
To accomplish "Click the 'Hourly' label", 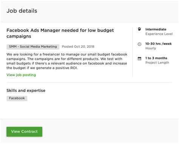I will 151,48.
